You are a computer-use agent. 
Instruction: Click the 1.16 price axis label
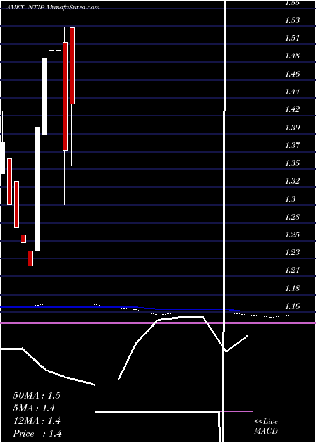click(292, 306)
